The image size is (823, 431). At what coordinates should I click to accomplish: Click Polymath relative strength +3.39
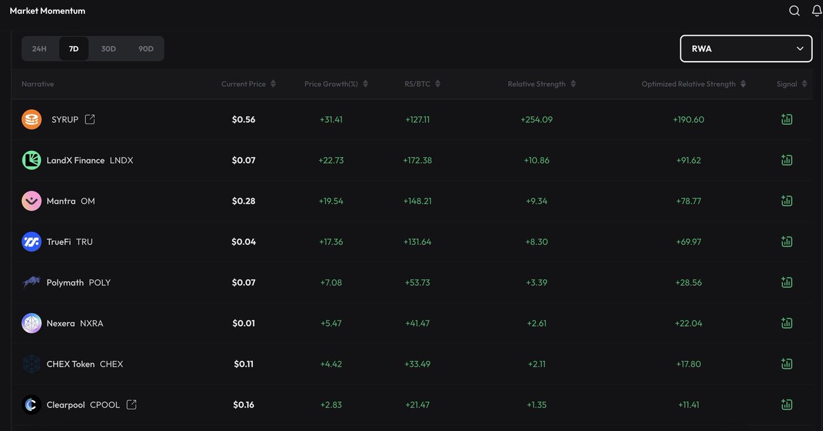[x=537, y=282]
